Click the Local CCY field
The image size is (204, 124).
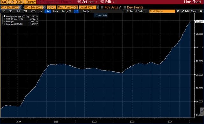click(x=88, y=7)
